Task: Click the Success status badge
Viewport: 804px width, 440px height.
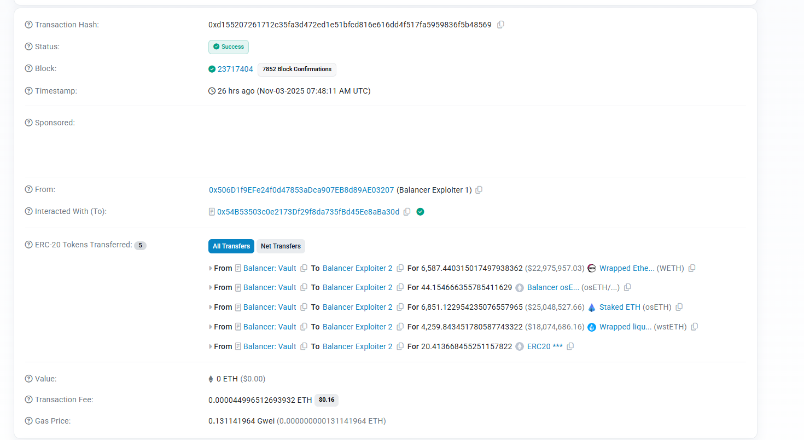Action: tap(229, 47)
